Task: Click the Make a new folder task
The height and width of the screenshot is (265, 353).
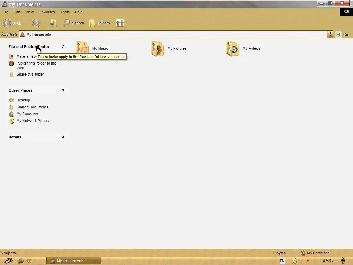Action: (x=26, y=56)
